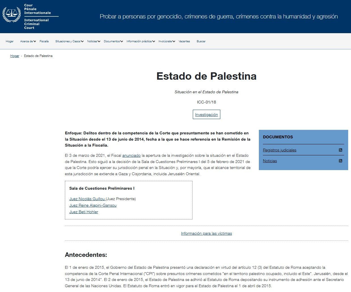Click the Investigación button
Image resolution: width=351 pixels, height=292 pixels.
(206, 115)
